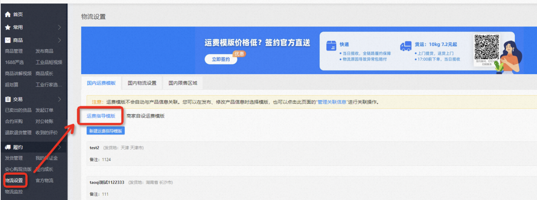Open 物流监控 in sidebar
This screenshot has width=537, height=200.
click(14, 192)
